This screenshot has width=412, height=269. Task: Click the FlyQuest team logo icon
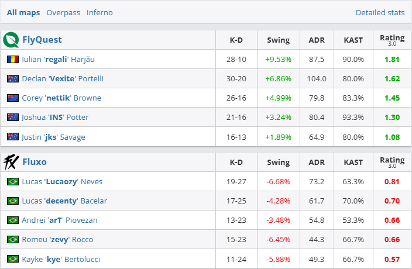click(11, 40)
